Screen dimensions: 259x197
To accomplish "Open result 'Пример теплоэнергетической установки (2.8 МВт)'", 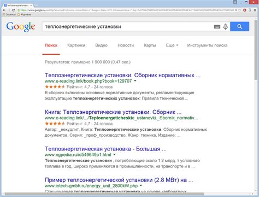I will [119, 180].
